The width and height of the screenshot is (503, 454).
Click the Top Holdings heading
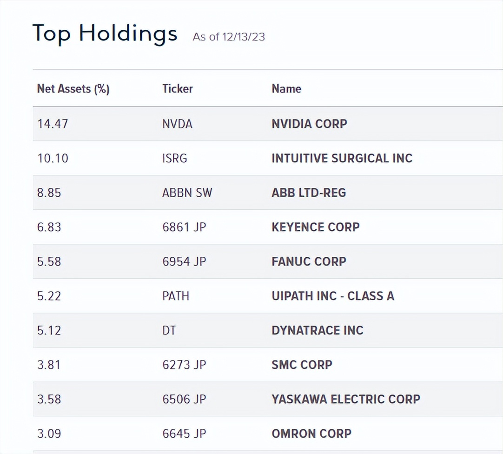click(x=105, y=33)
